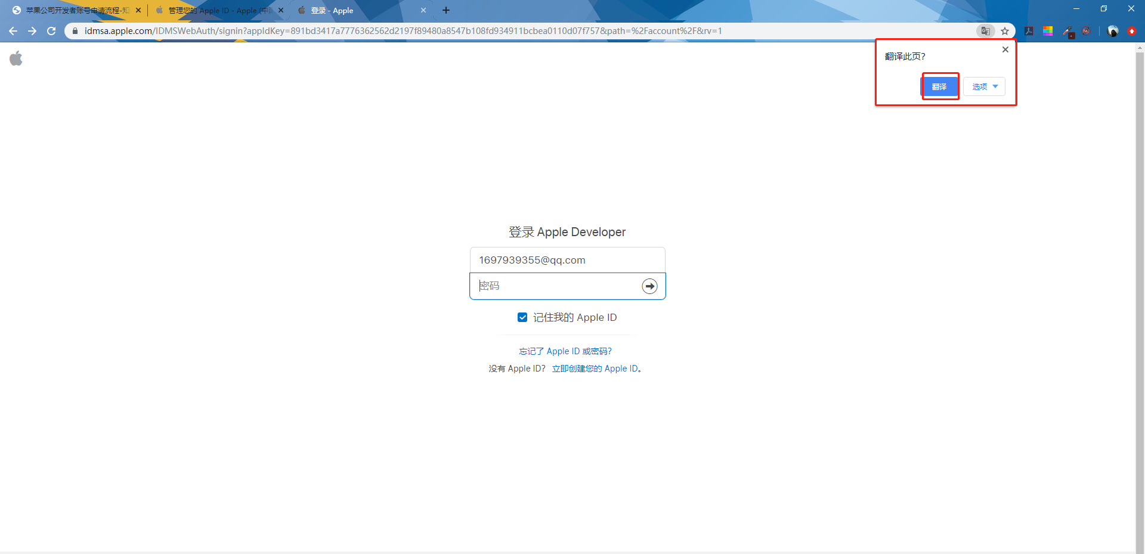Viewport: 1145px width, 554px height.
Task: Open the 忘记了 Apple ID 或密码 link
Action: point(565,351)
